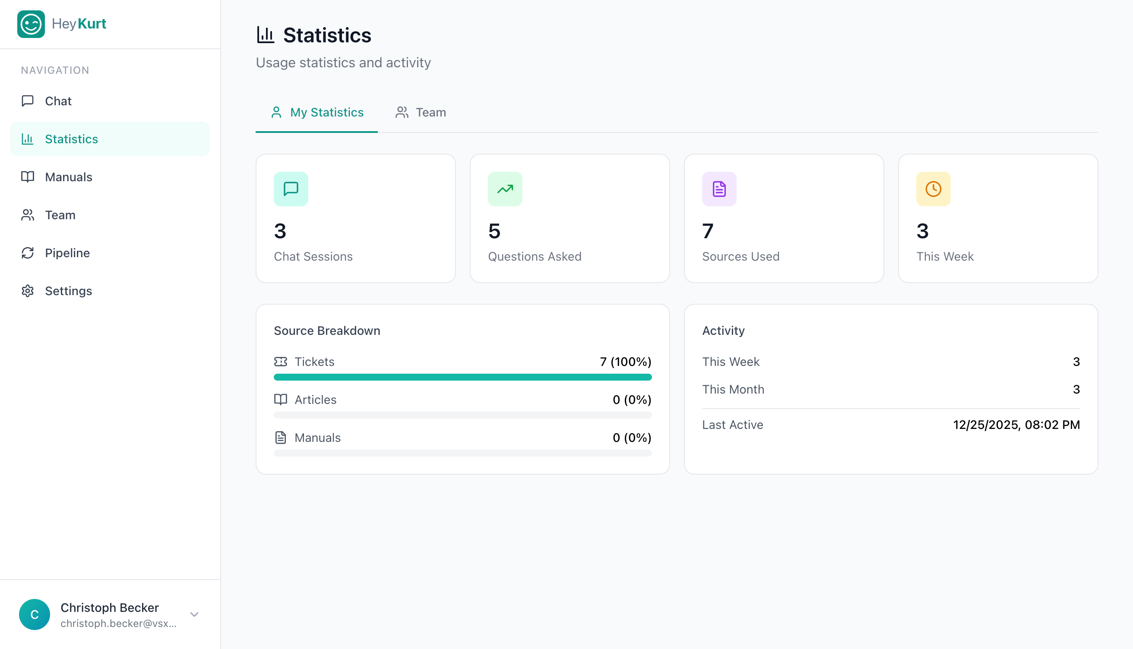
Task: Open the Team page from navigation
Action: 59,215
